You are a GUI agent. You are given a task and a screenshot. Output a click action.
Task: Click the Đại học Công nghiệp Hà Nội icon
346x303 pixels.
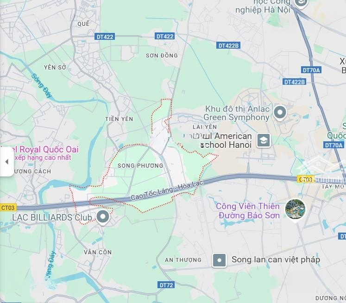(x=301, y=3)
